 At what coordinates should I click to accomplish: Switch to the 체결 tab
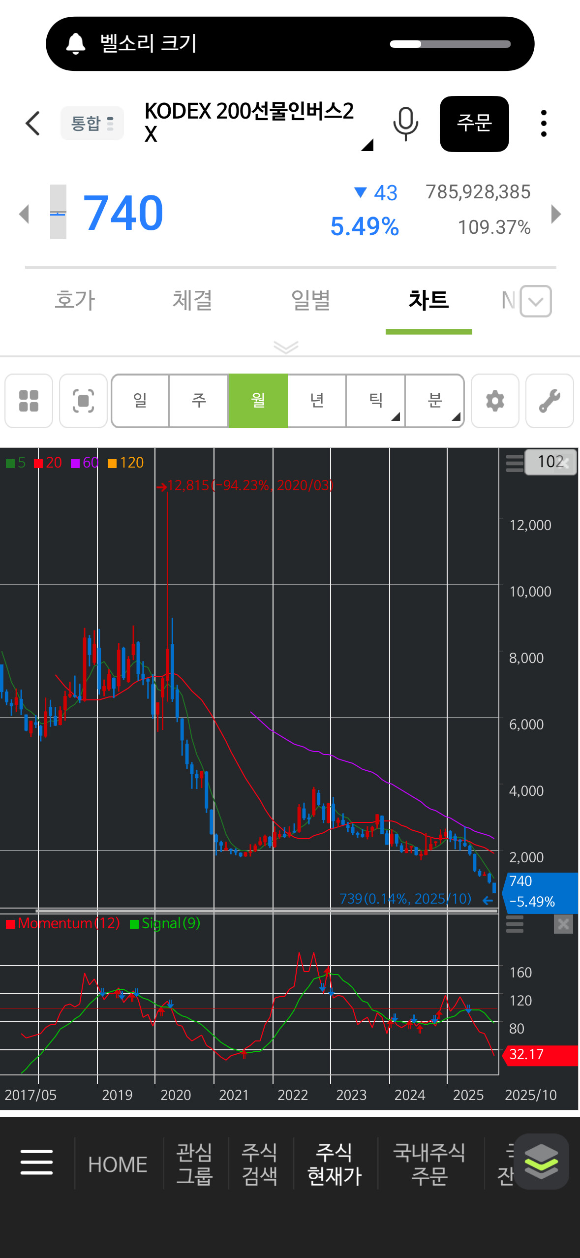192,300
